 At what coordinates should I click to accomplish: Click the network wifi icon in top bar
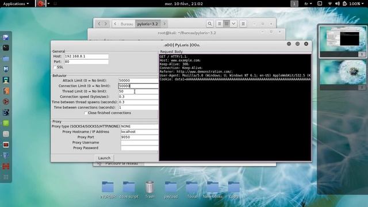[330, 4]
